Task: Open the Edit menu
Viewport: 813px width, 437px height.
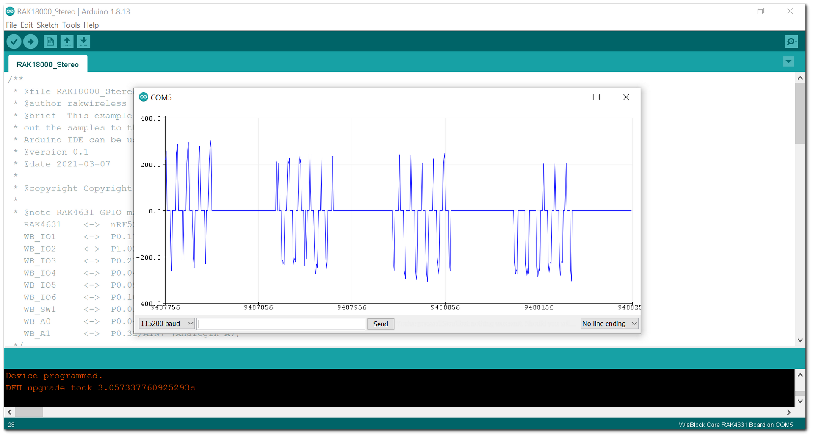Action: point(27,25)
